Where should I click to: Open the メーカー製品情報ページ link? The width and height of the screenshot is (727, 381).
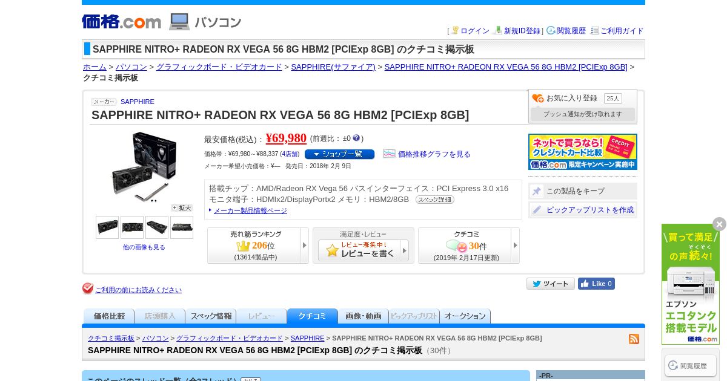coord(250,210)
